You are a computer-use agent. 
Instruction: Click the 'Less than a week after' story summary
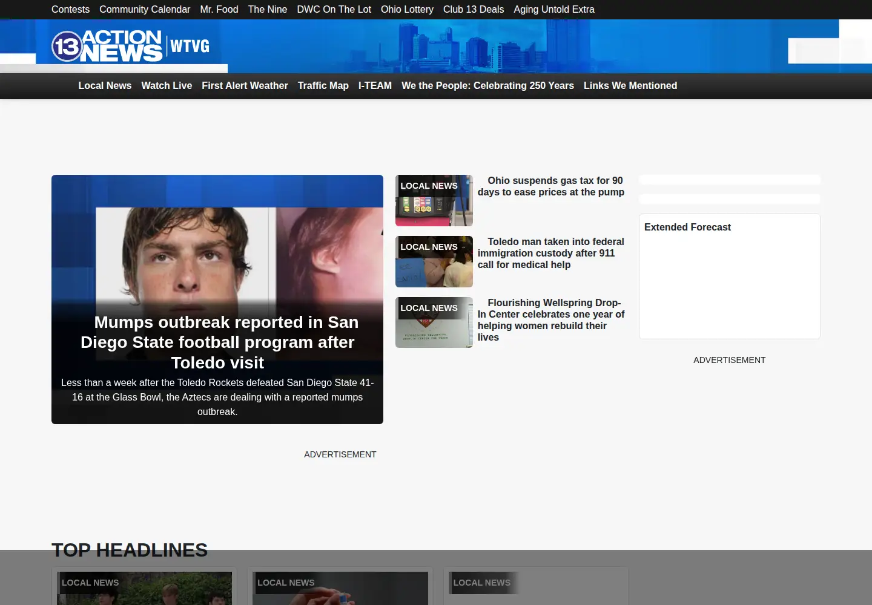217,397
